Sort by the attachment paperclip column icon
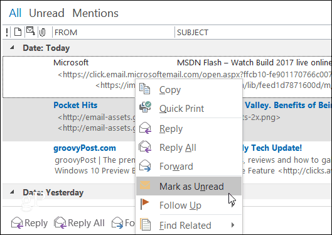The height and width of the screenshot is (235, 332). [43, 33]
